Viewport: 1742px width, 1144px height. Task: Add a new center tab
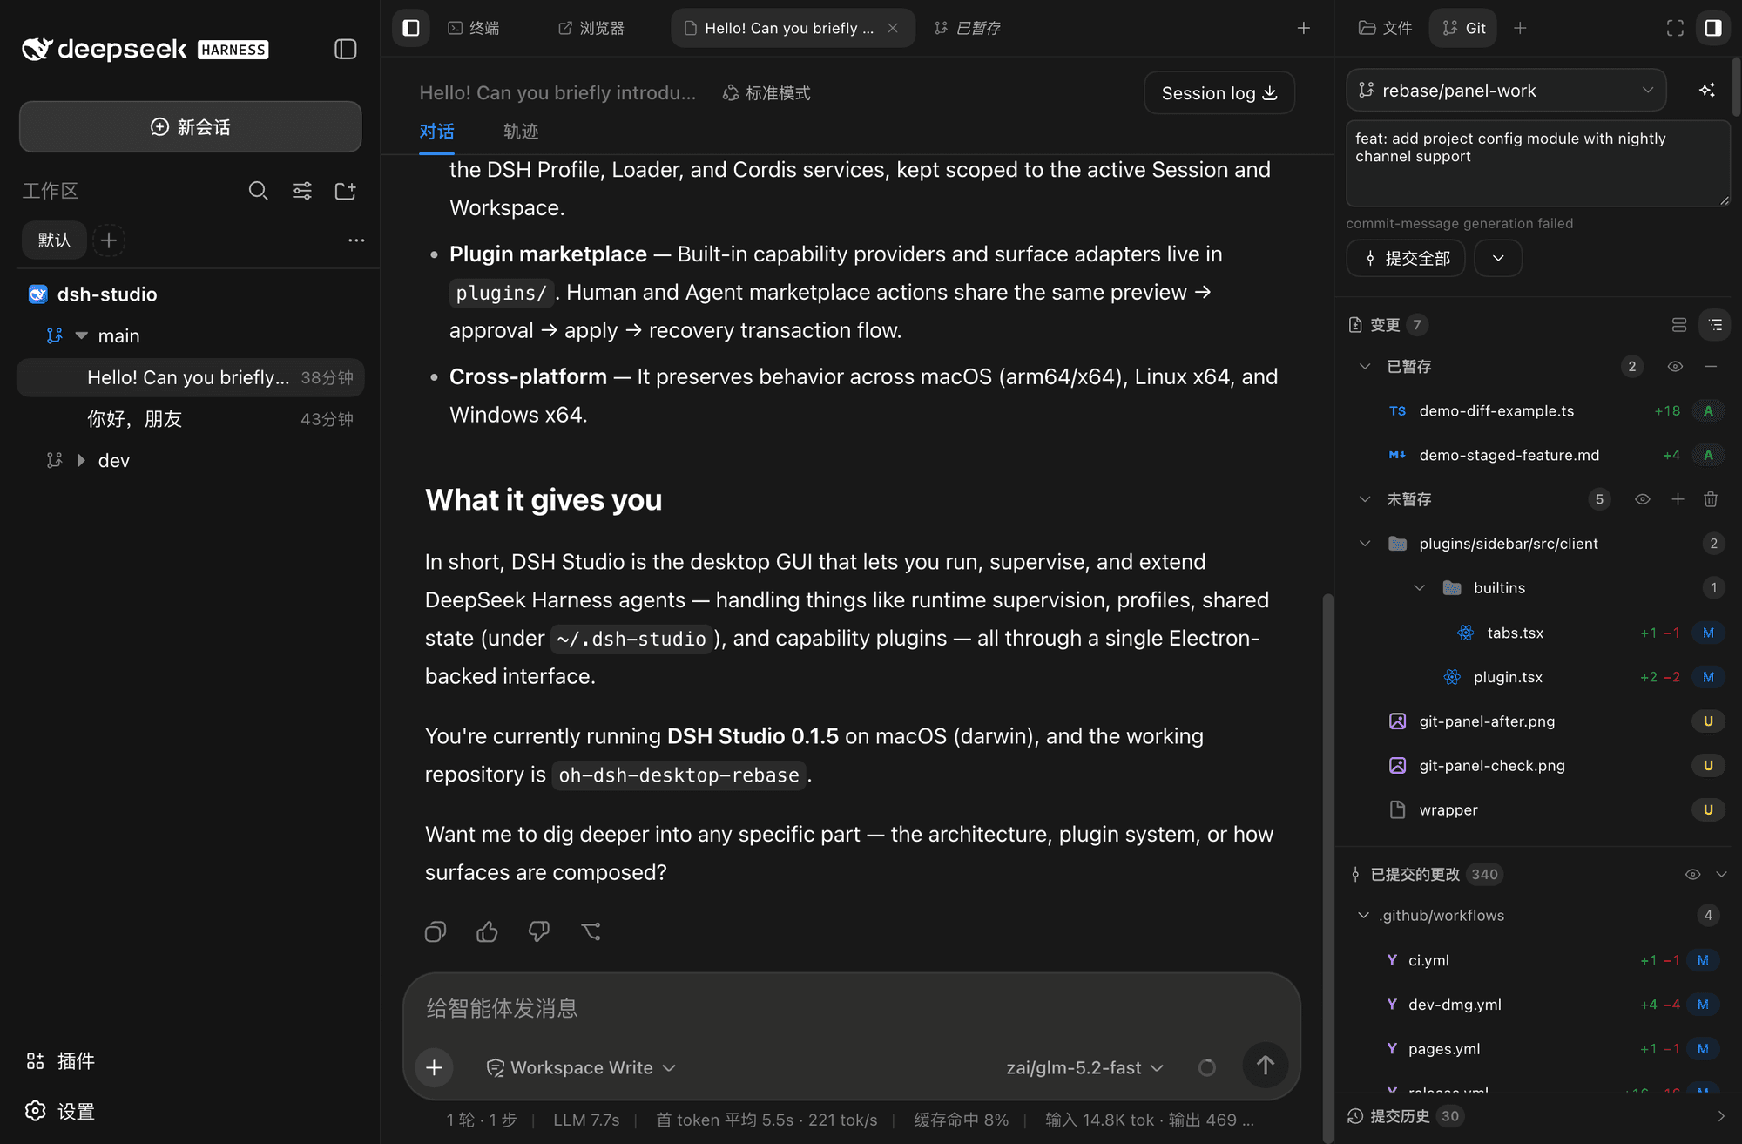tap(1303, 28)
